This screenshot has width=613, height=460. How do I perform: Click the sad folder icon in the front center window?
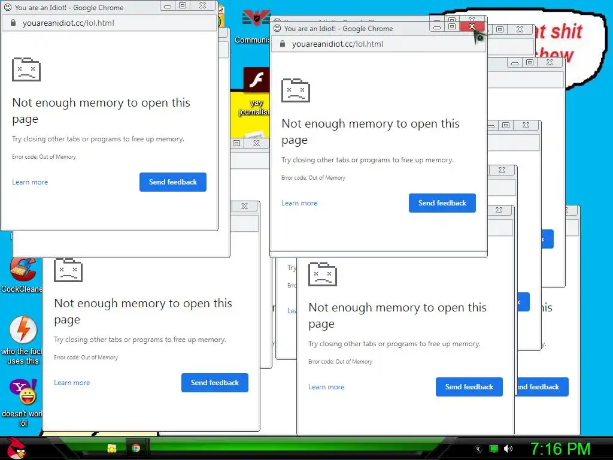296,90
